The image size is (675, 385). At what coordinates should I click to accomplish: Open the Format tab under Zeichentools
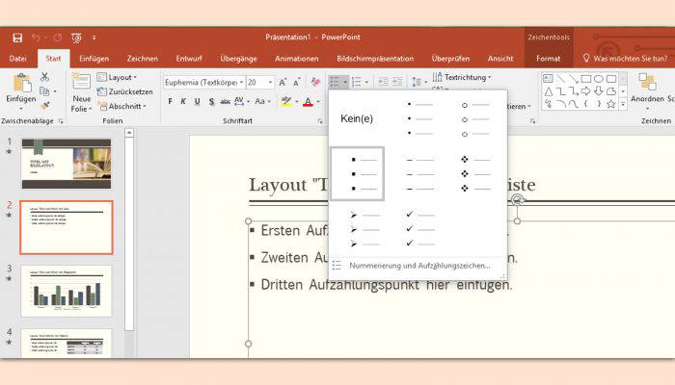(548, 59)
